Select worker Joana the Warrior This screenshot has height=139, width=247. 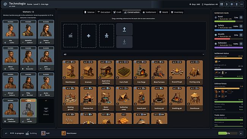tap(46, 85)
